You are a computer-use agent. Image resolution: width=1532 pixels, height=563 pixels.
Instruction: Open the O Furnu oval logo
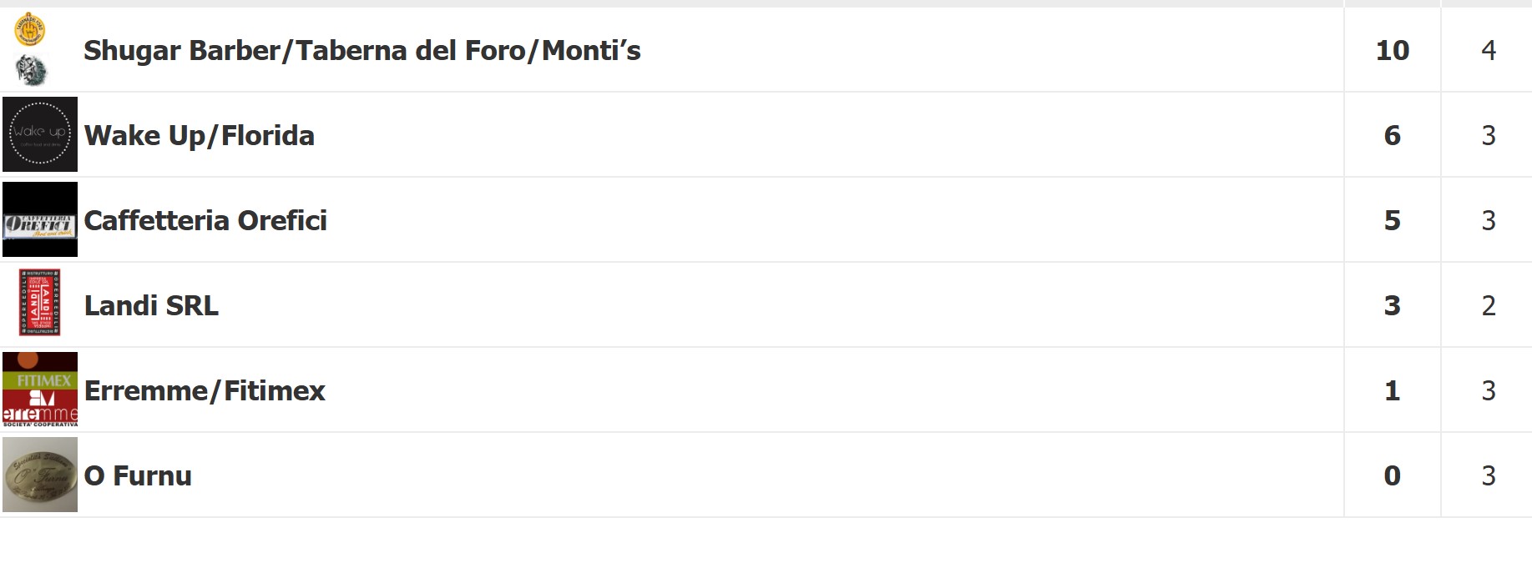click(40, 475)
